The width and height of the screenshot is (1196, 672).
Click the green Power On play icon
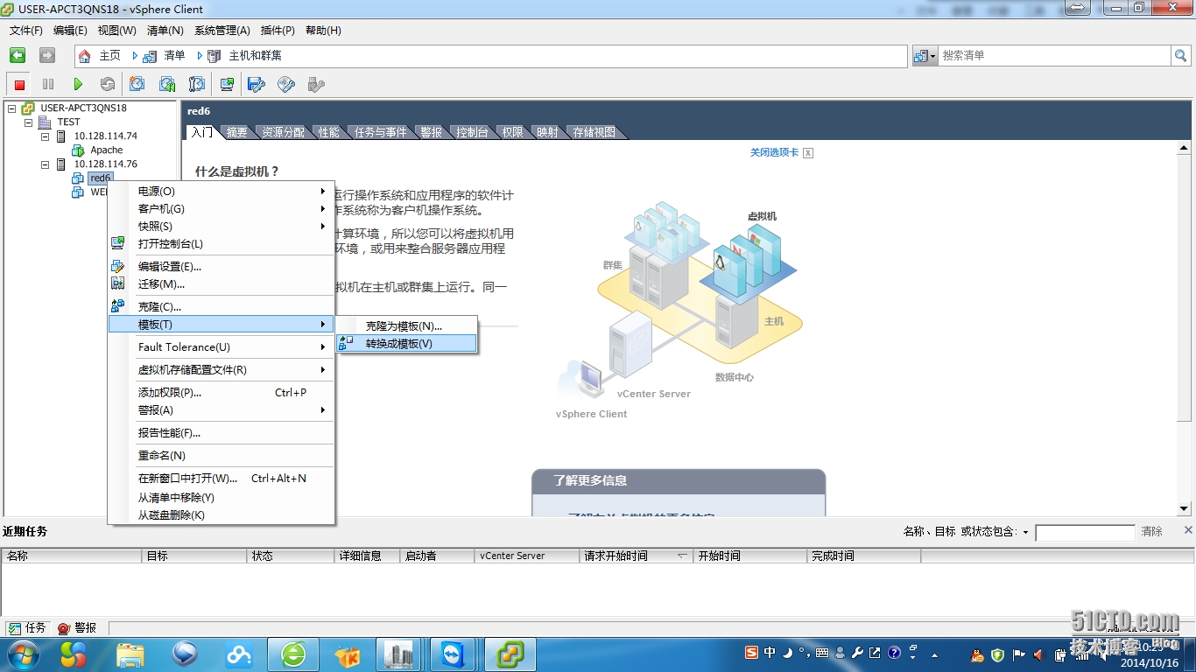pyautogui.click(x=78, y=84)
